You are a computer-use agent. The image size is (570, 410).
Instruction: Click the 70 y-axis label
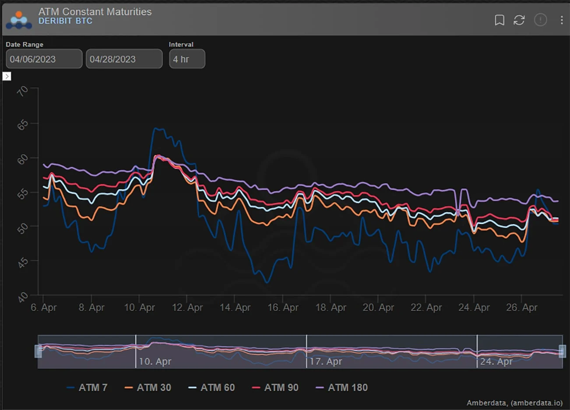click(x=22, y=92)
